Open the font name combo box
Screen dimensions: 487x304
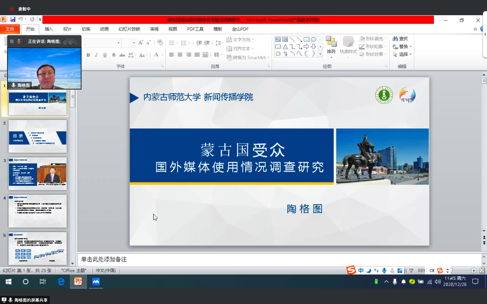(x=102, y=43)
